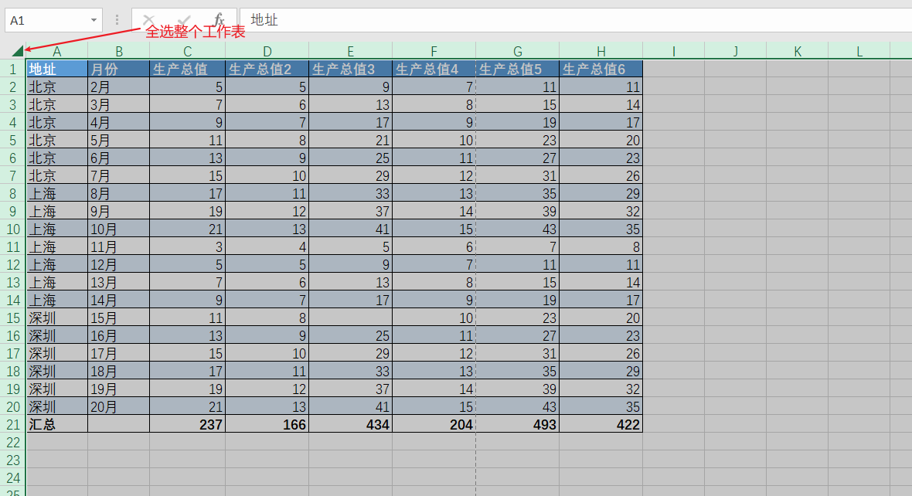912x496 pixels.
Task: Click the value 8 in 11月 row
Action: (601, 246)
